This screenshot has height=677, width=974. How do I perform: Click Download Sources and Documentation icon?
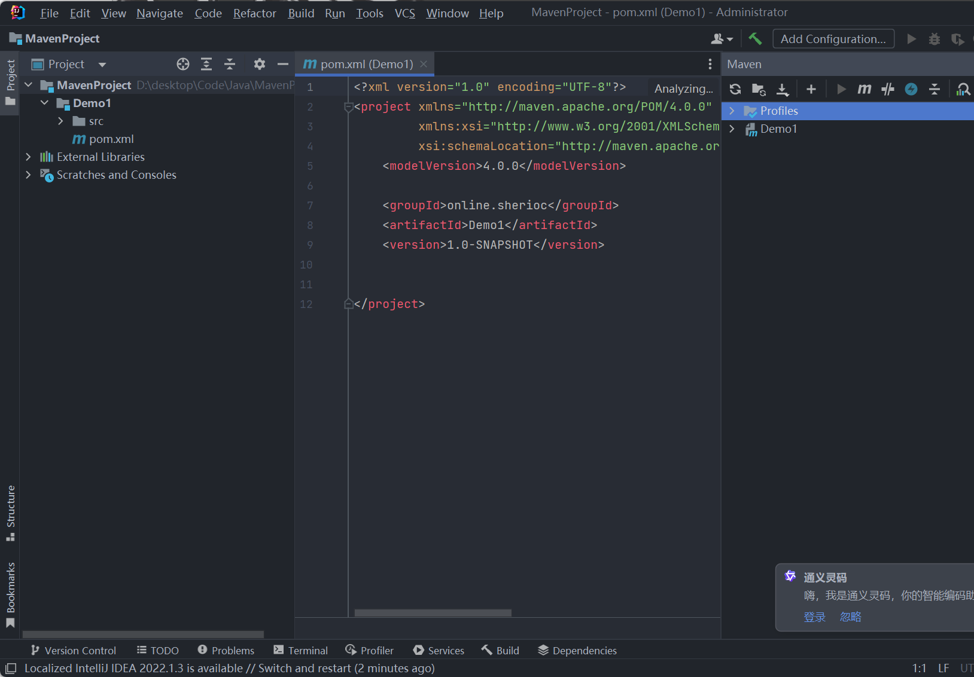(782, 89)
